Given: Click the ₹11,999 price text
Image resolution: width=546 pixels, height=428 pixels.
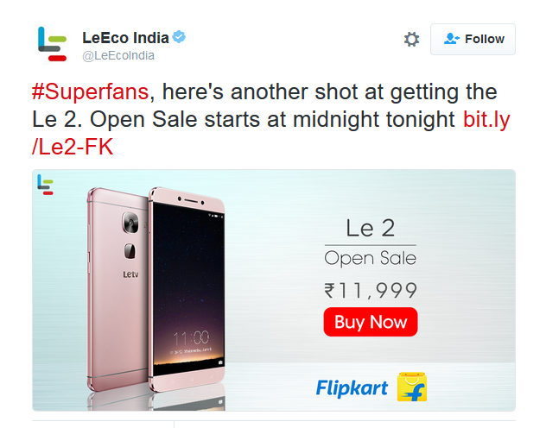Looking at the screenshot, I should [x=371, y=290].
